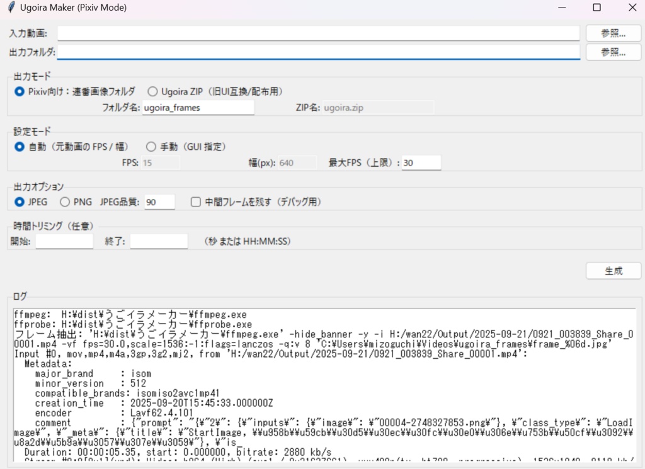645x469 pixels.
Task: Click the FPS field showing 15
Action: [x=161, y=163]
